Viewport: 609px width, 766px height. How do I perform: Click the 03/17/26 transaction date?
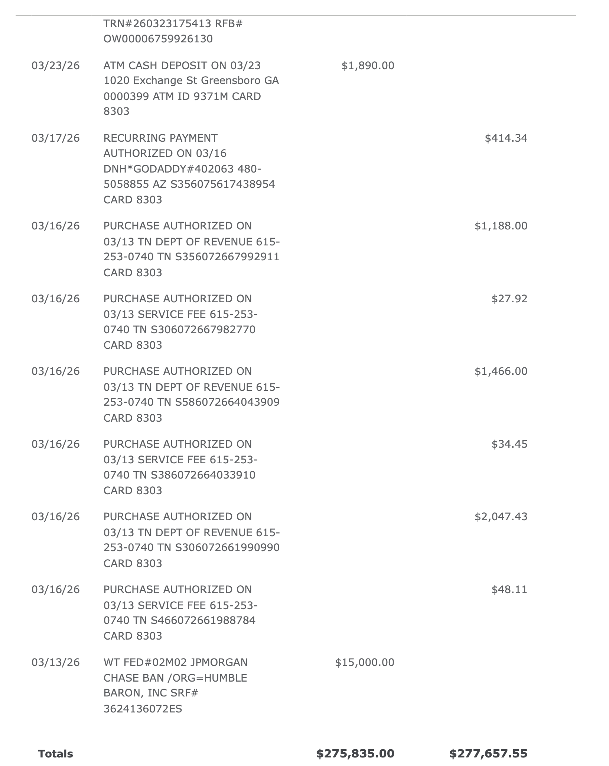tap(56, 138)
